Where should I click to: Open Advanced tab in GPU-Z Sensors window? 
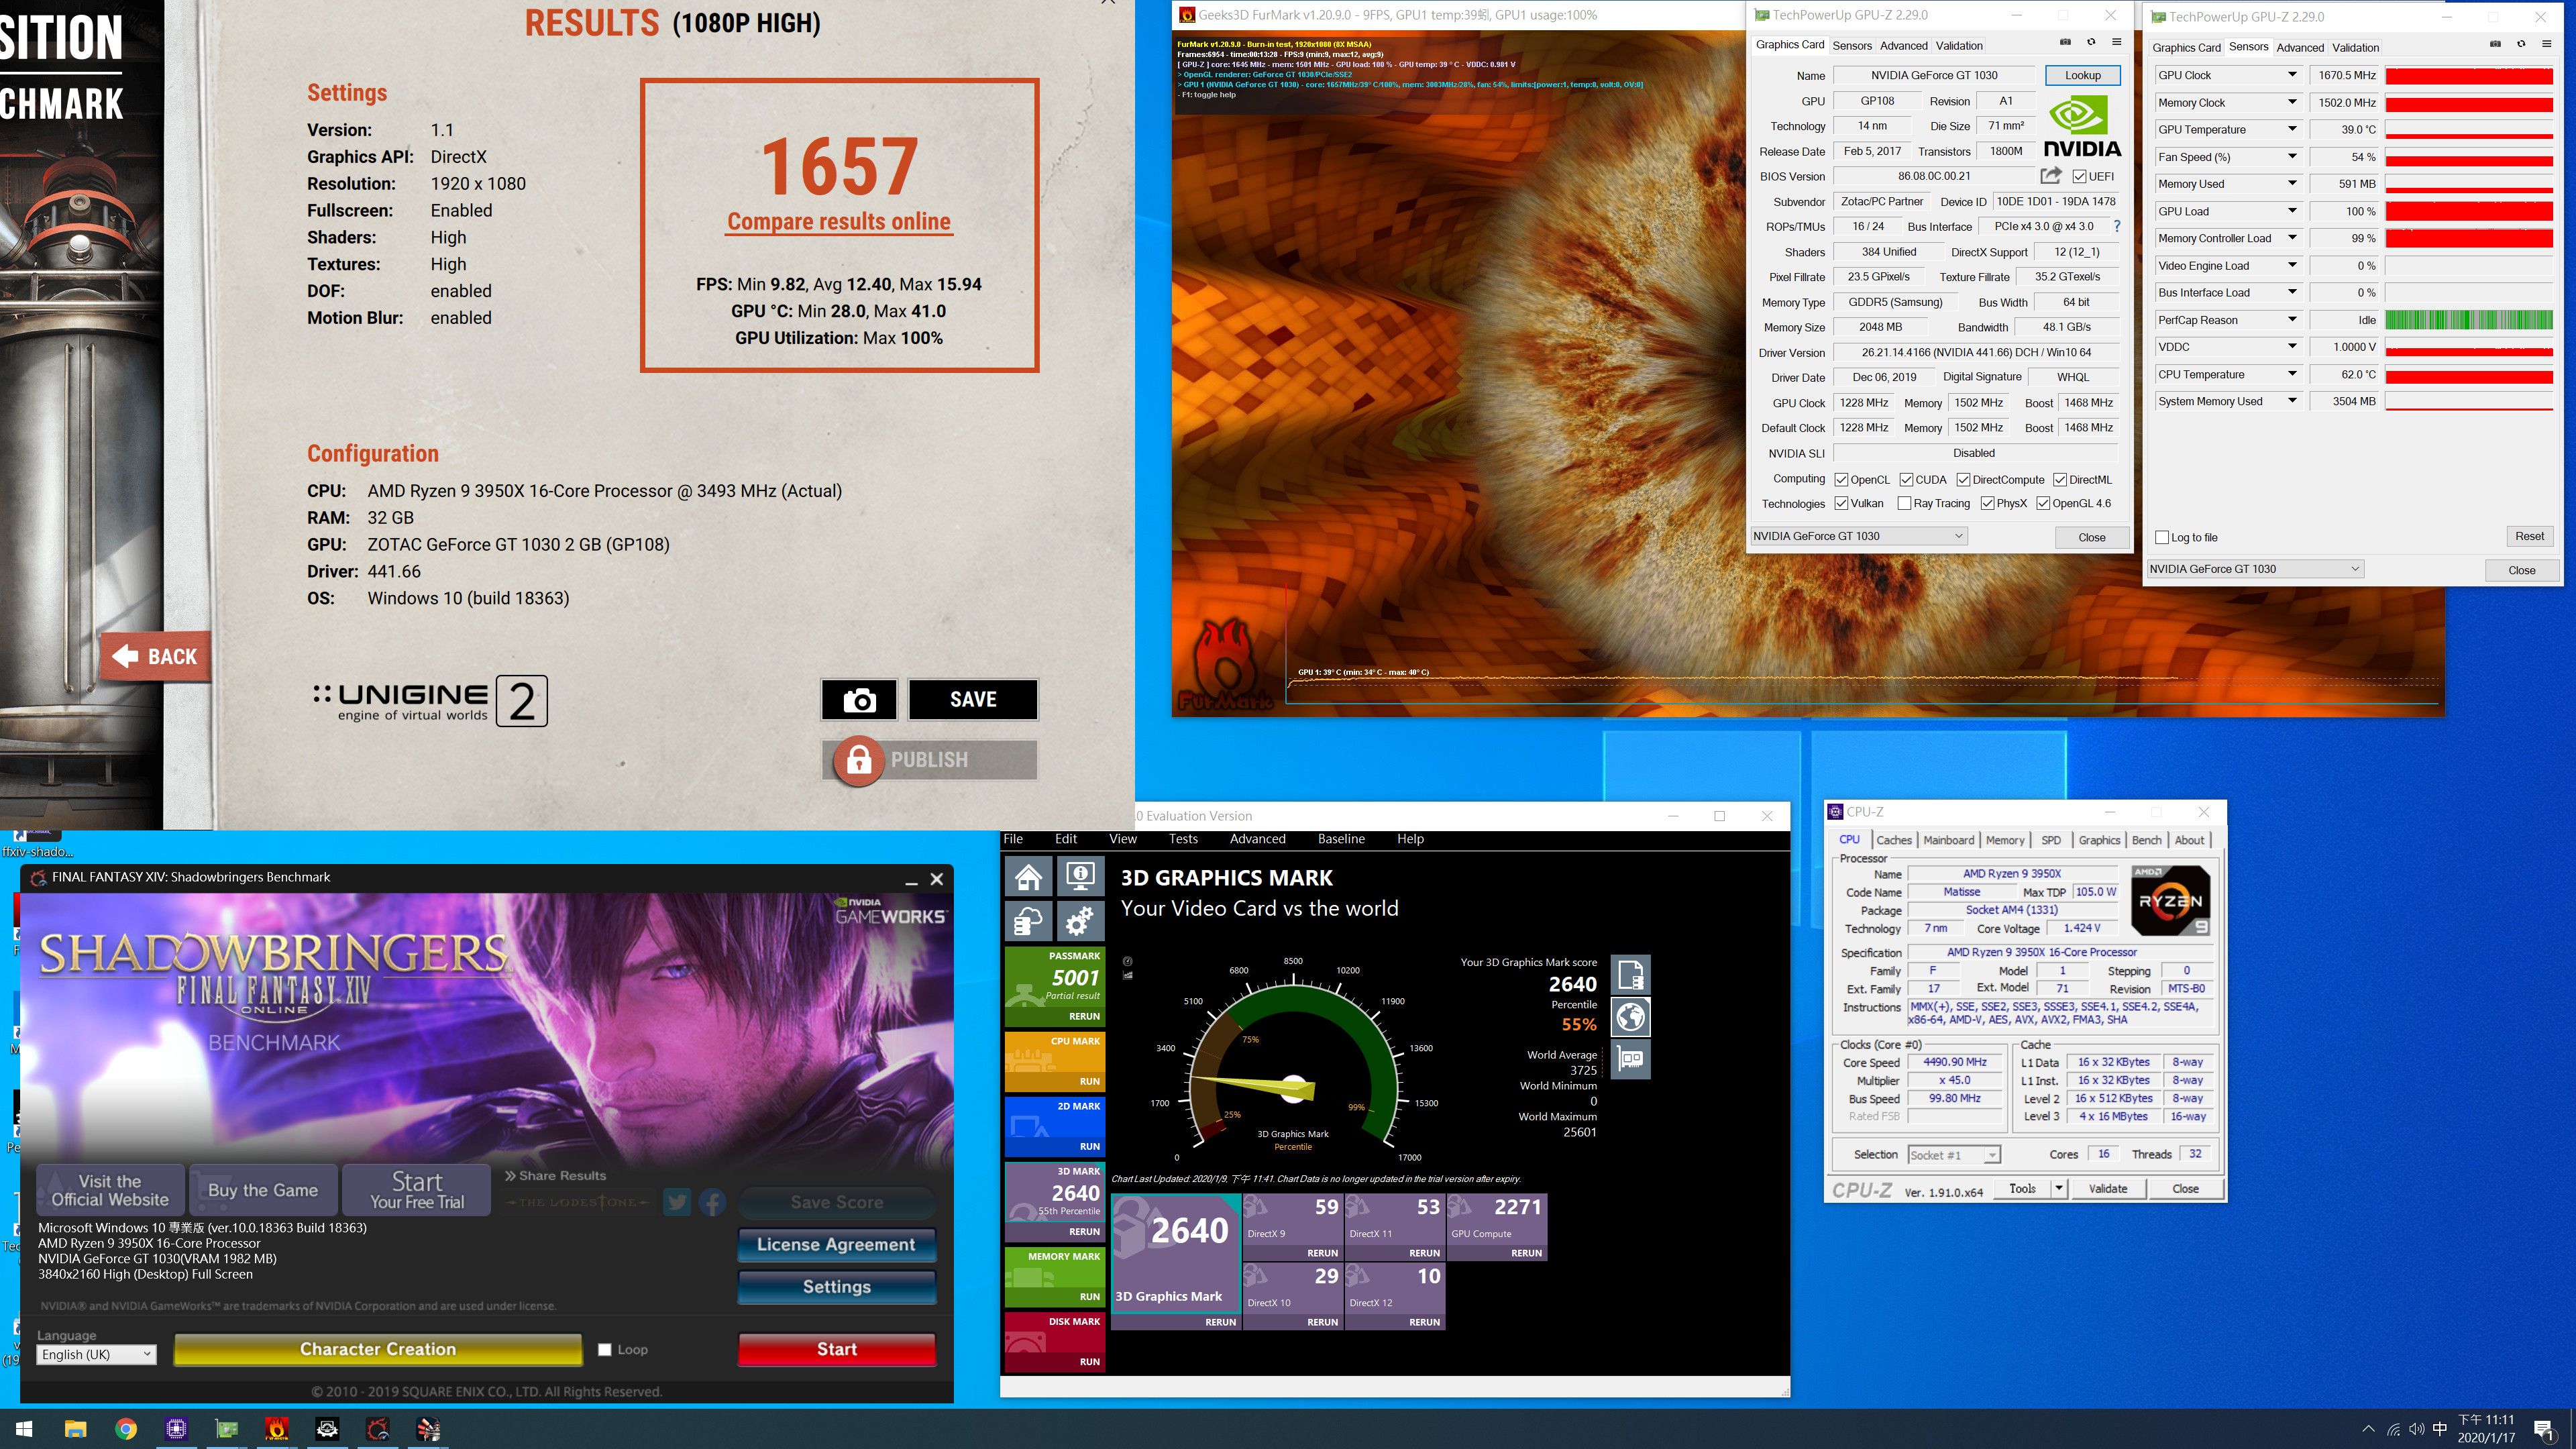tap(2300, 47)
